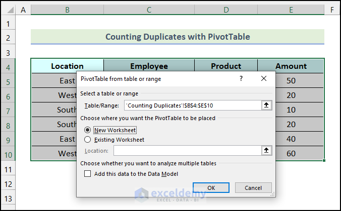Click the Location input field

[186, 150]
